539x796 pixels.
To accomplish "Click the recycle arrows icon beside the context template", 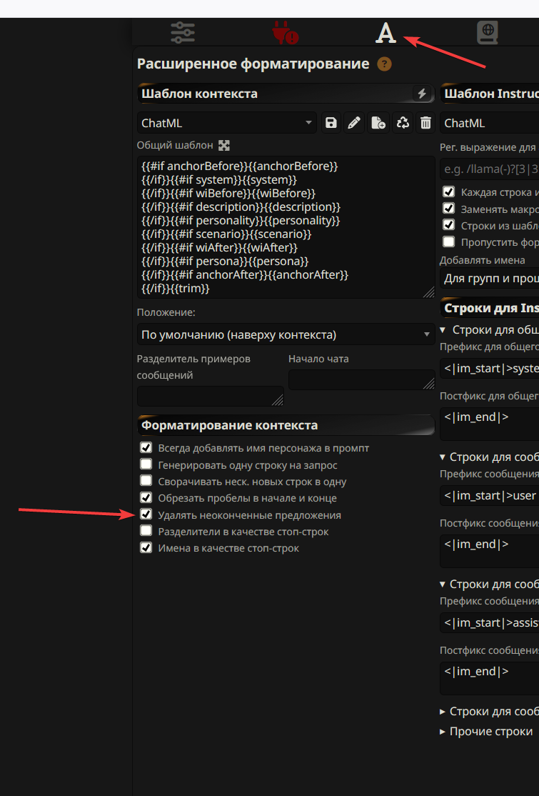I will 403,123.
